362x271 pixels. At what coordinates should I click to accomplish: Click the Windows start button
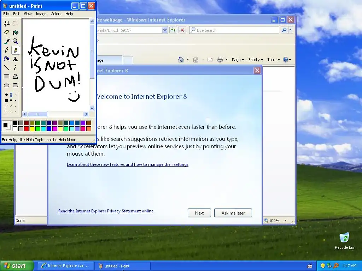click(x=17, y=266)
